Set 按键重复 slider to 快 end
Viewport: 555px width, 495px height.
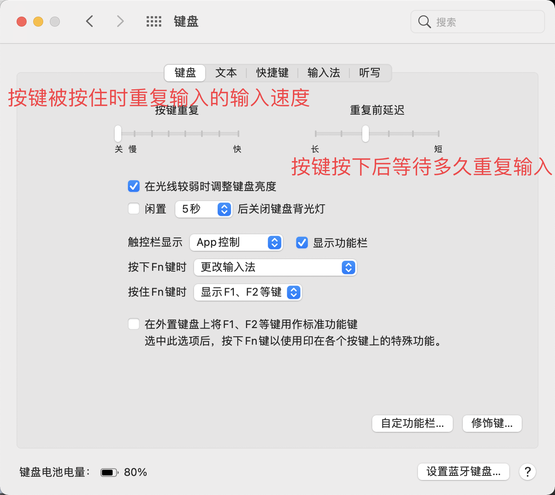click(238, 134)
